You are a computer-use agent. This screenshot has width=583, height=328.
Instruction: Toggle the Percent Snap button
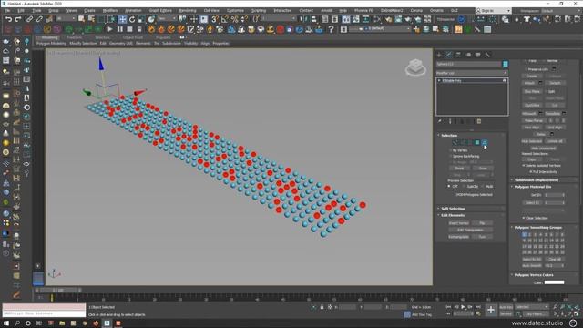pyautogui.click(x=235, y=19)
